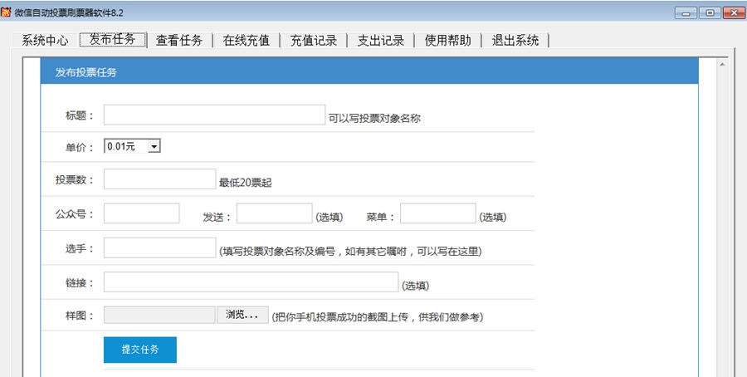Click the 浏览... button

[x=242, y=315]
